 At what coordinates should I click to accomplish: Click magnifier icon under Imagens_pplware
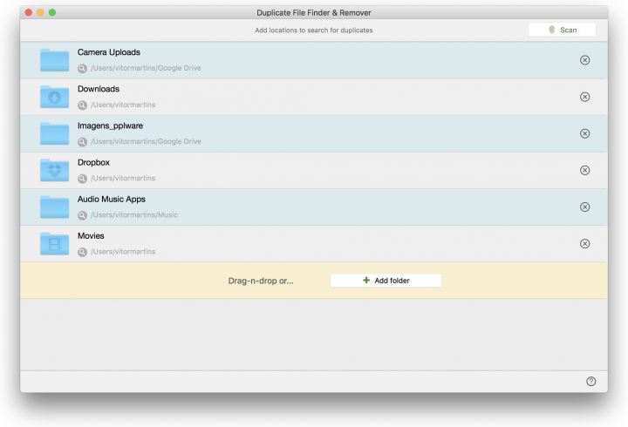point(82,141)
